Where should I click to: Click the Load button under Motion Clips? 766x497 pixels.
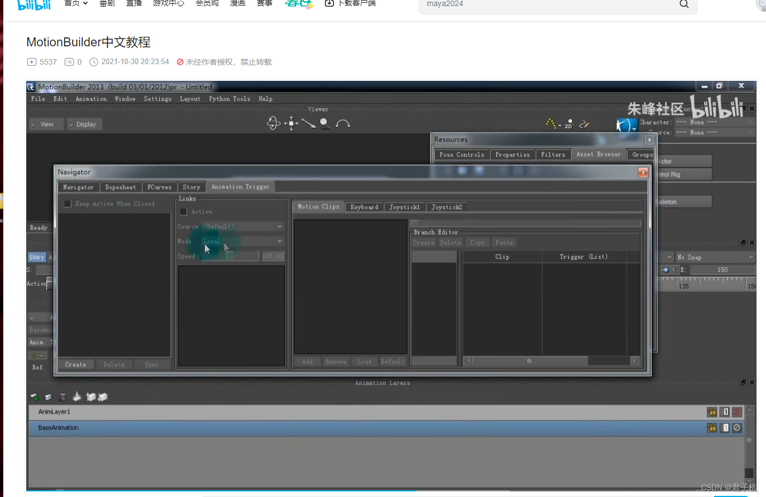click(x=363, y=361)
